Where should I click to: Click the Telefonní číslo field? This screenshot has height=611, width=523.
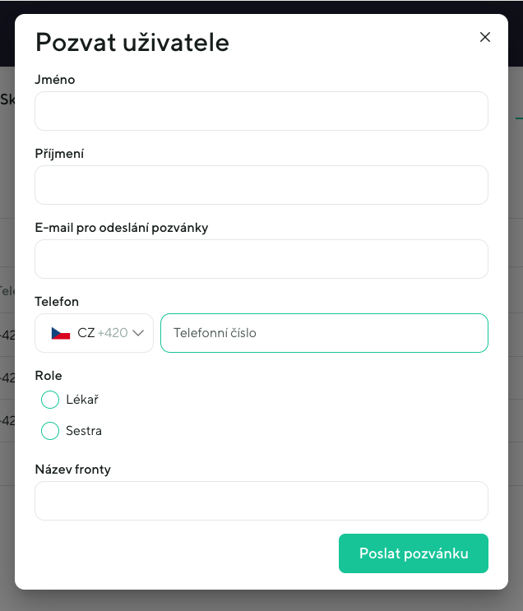(324, 333)
